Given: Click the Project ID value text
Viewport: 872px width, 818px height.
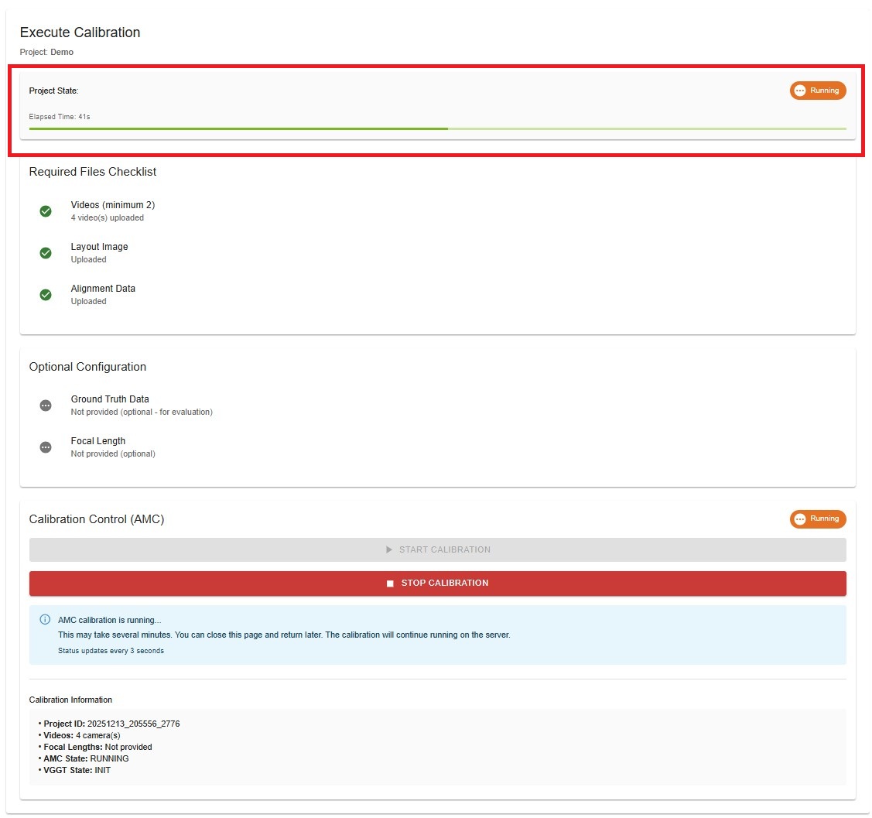Looking at the screenshot, I should (x=133, y=724).
